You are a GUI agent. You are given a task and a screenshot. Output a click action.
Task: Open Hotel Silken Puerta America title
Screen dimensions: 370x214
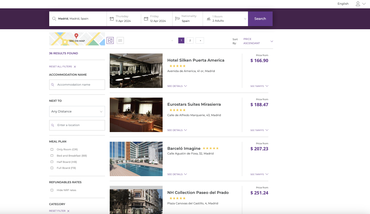[196, 60]
